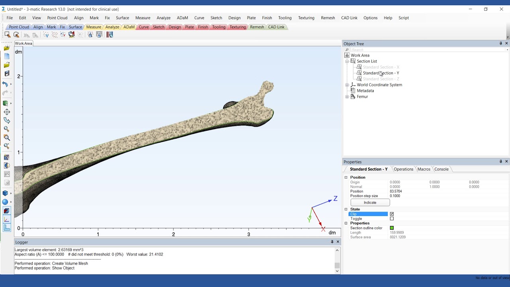This screenshot has width=510, height=287.
Task: Click the blue document icon in left toolbar
Action: pos(7,57)
